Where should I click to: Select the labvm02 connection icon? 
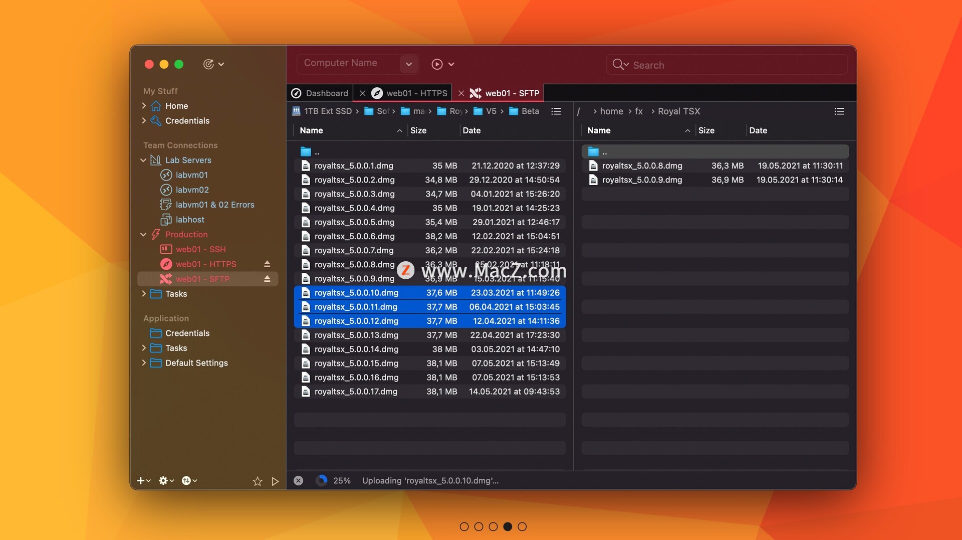tap(166, 190)
